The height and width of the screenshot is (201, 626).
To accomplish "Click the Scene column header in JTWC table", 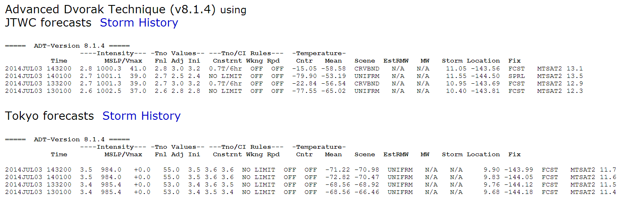I will tap(364, 61).
